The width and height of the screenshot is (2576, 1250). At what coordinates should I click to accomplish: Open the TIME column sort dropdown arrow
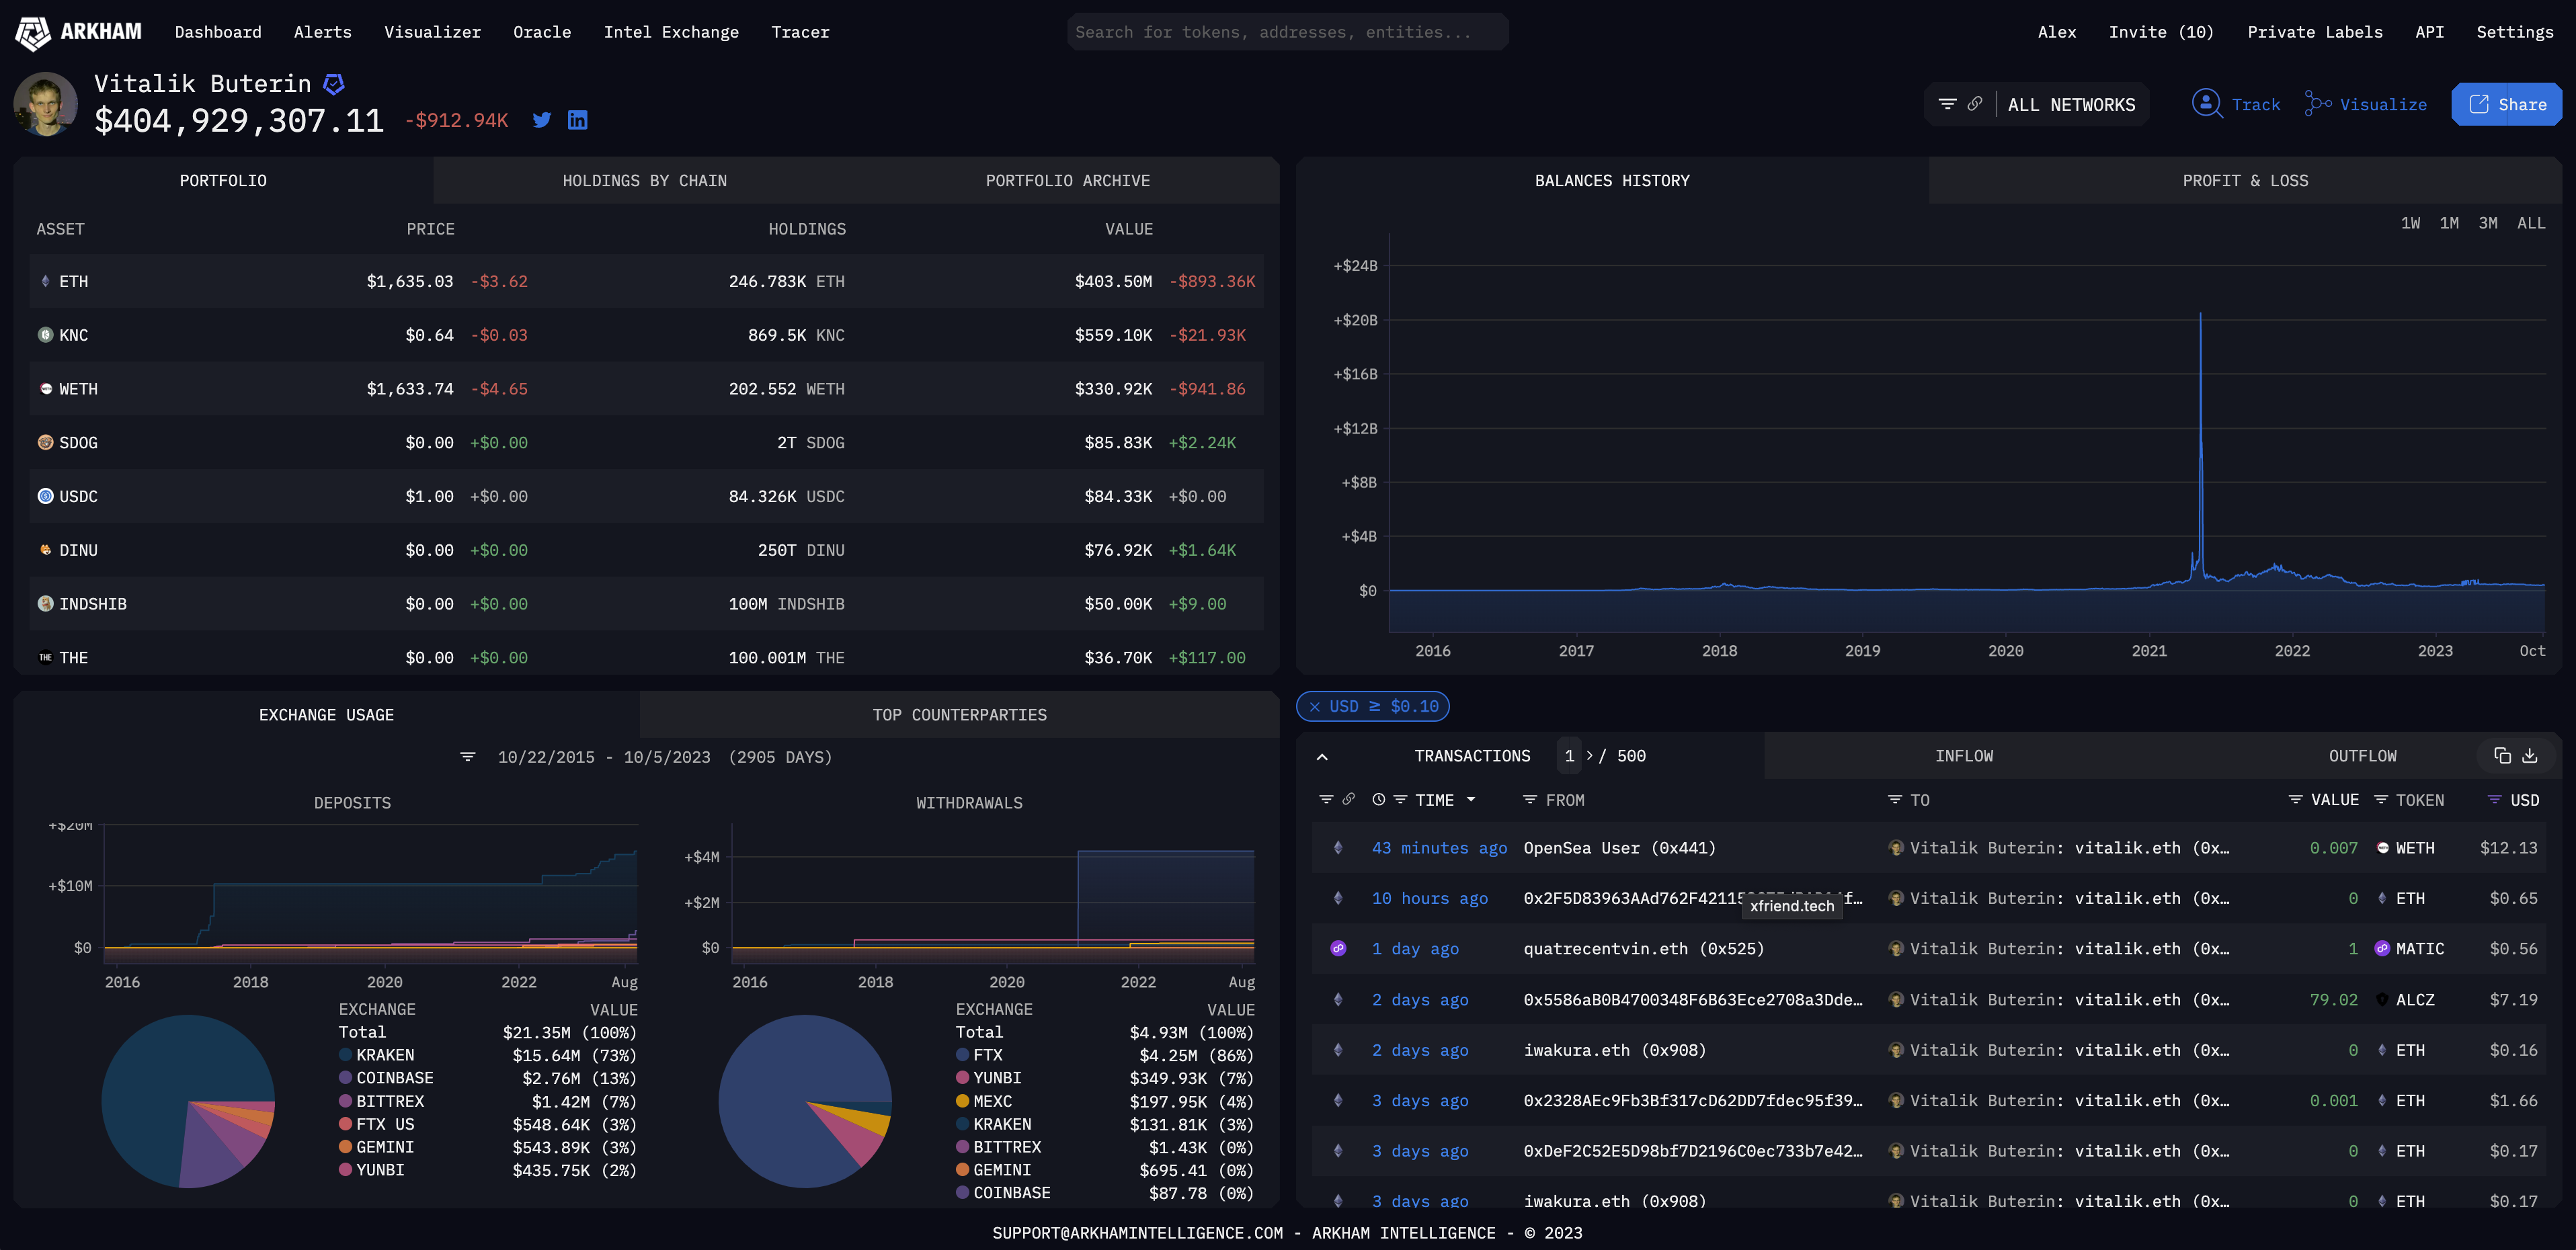tap(1470, 800)
